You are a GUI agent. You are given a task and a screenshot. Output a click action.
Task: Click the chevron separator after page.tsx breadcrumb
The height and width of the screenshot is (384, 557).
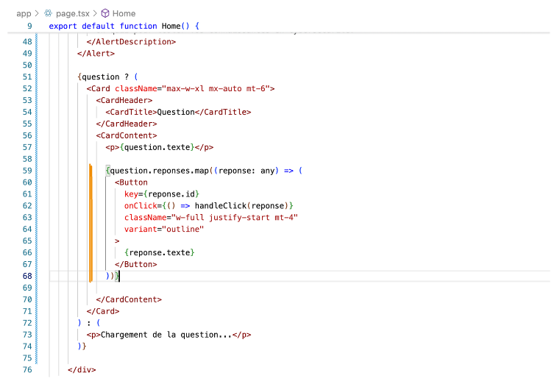[94, 13]
